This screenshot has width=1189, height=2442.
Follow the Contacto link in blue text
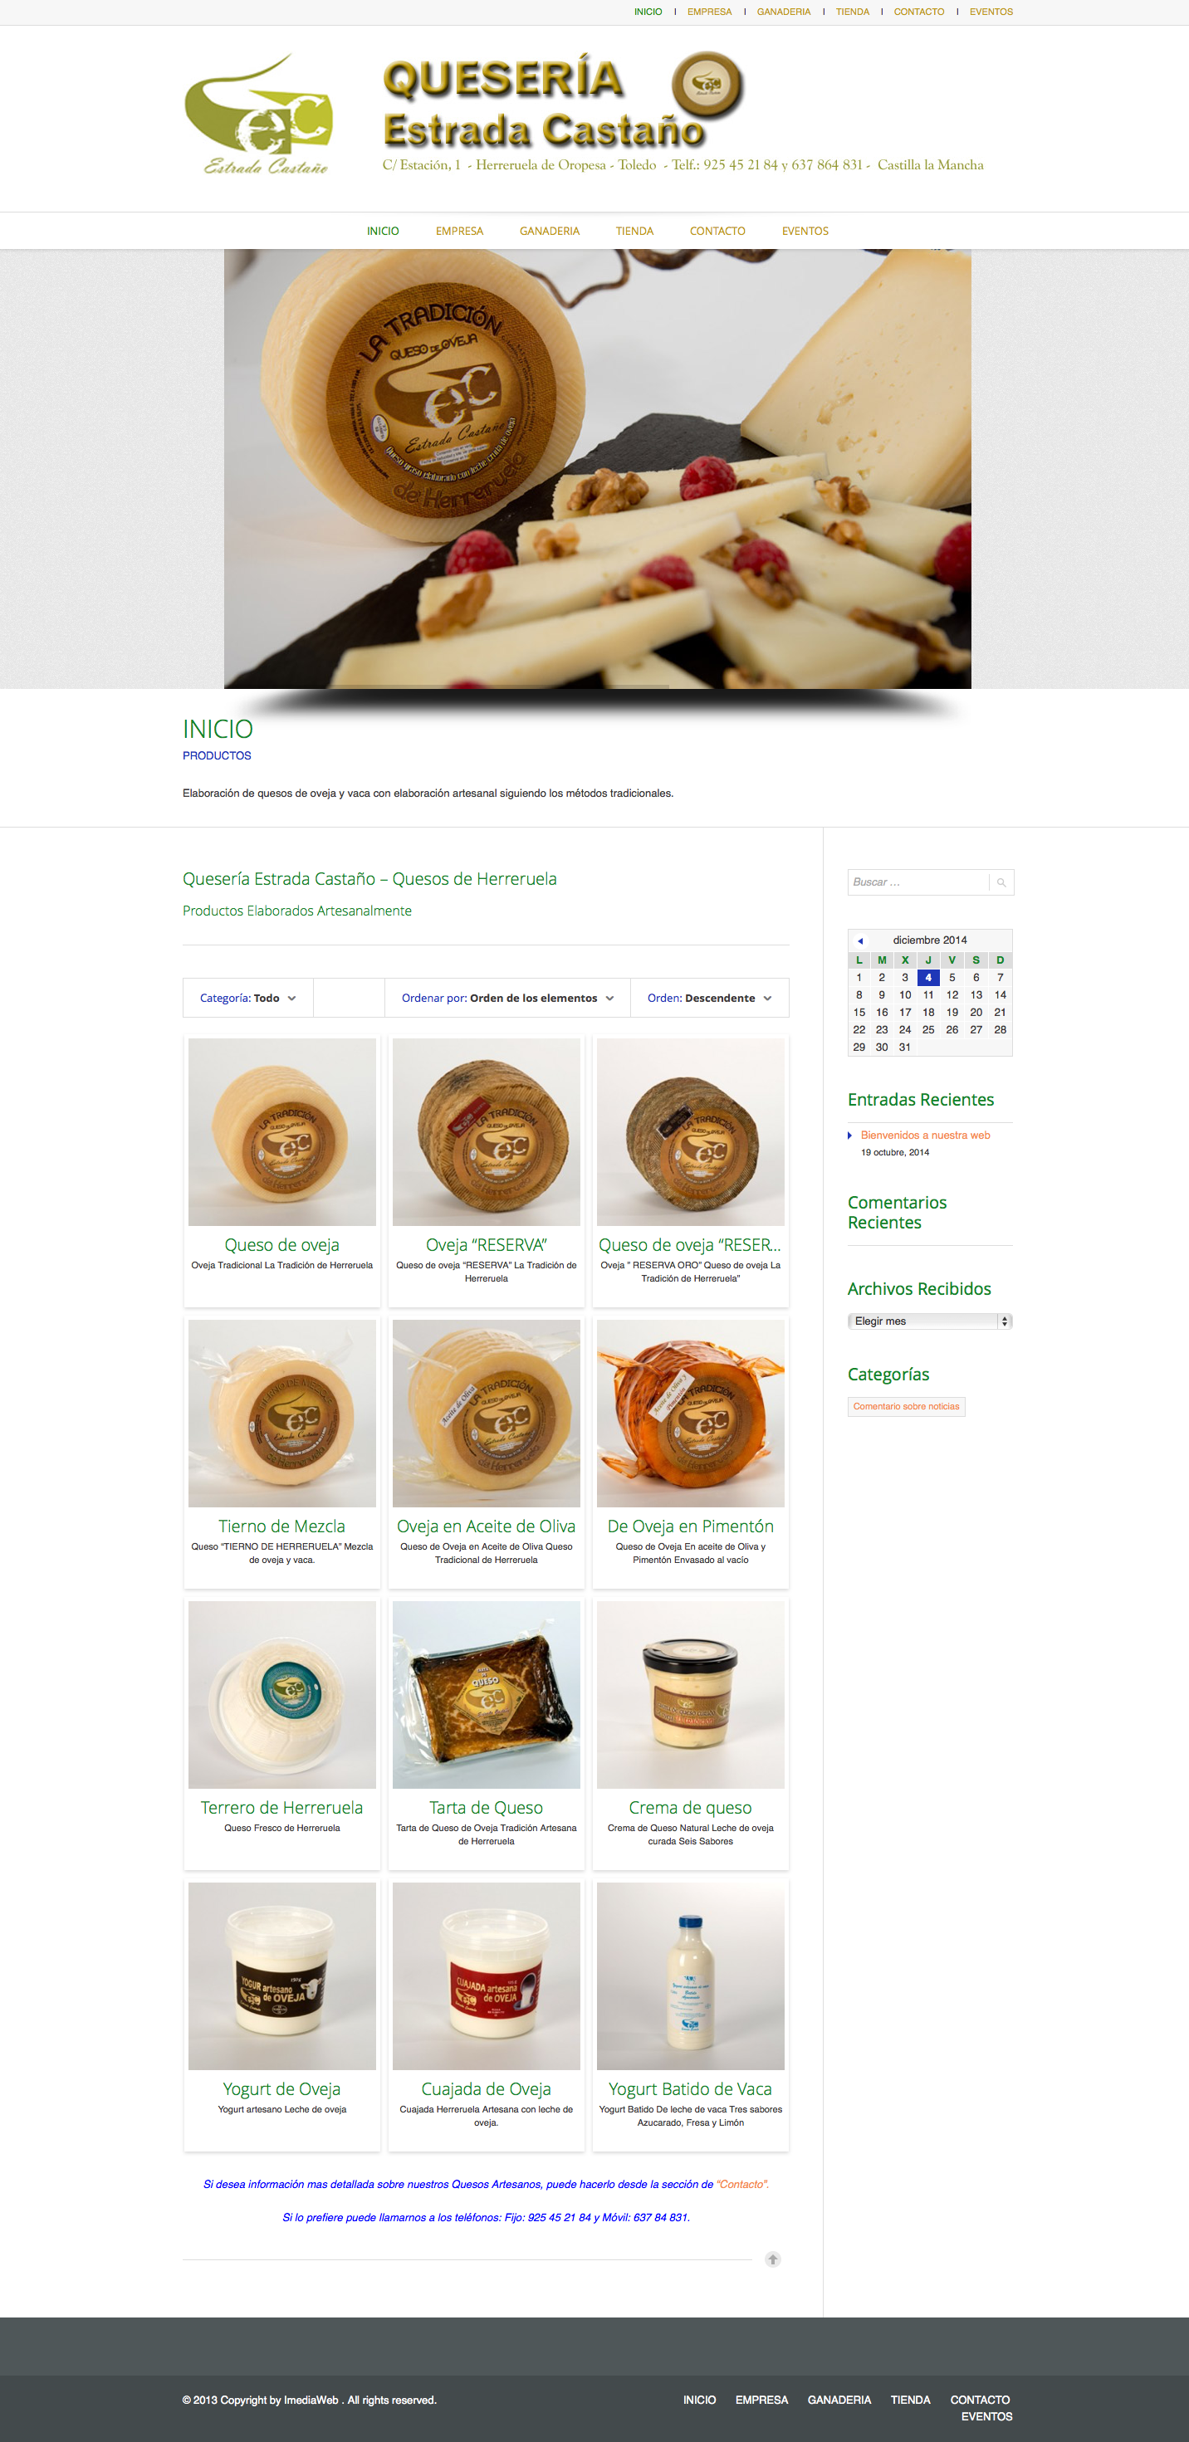coord(742,2184)
